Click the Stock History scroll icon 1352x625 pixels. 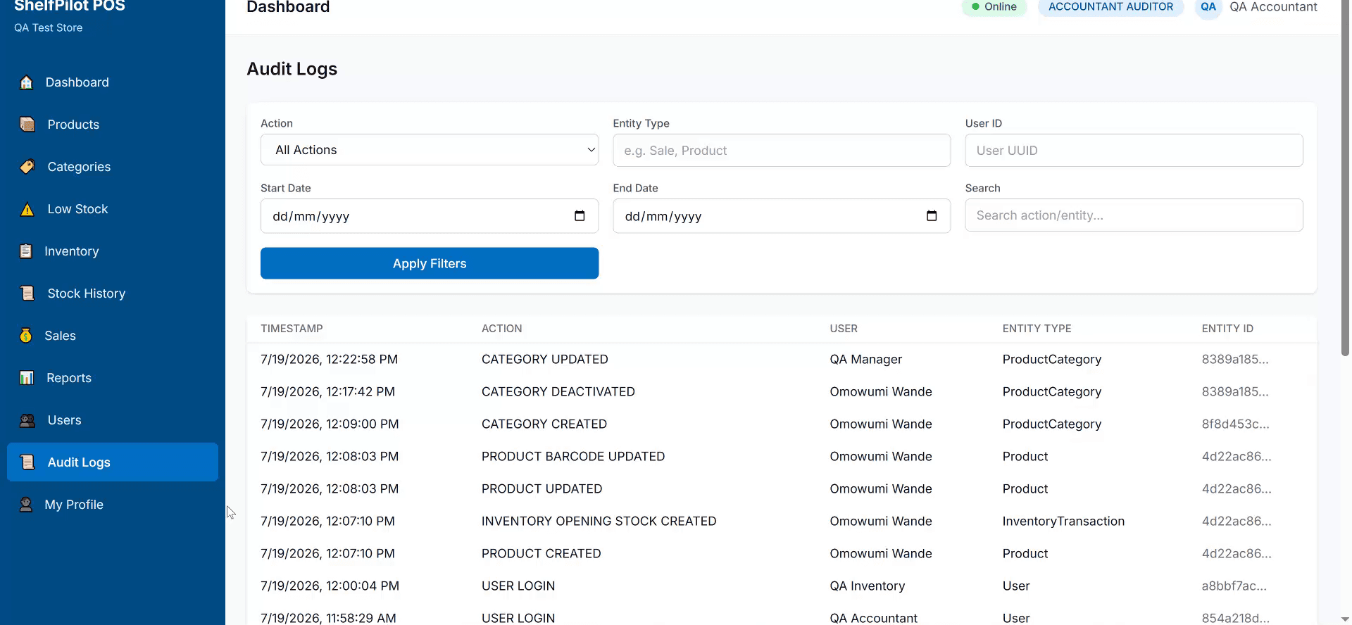27,293
